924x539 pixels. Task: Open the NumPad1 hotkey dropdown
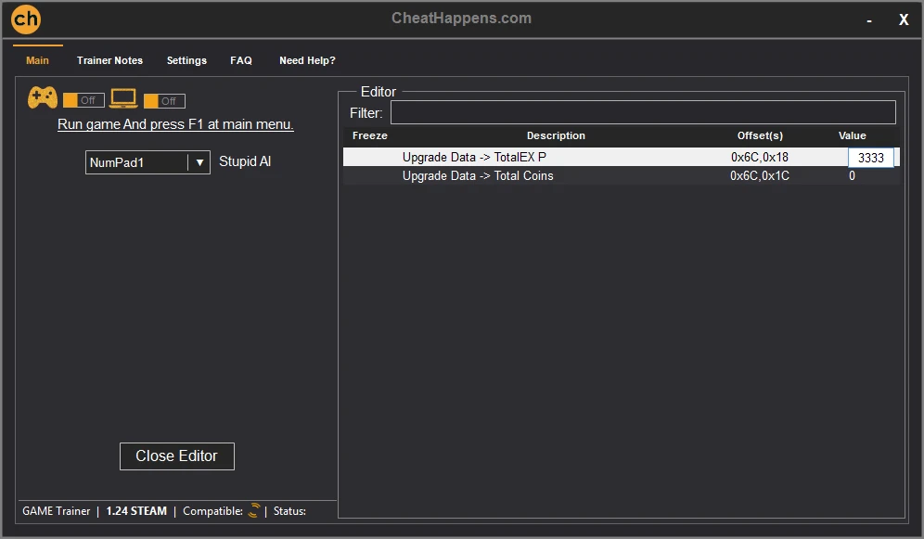[x=137, y=162]
